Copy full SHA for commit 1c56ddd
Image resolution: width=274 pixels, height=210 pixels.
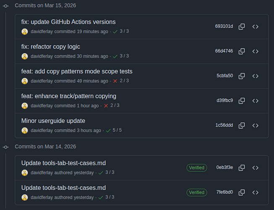coord(242,126)
